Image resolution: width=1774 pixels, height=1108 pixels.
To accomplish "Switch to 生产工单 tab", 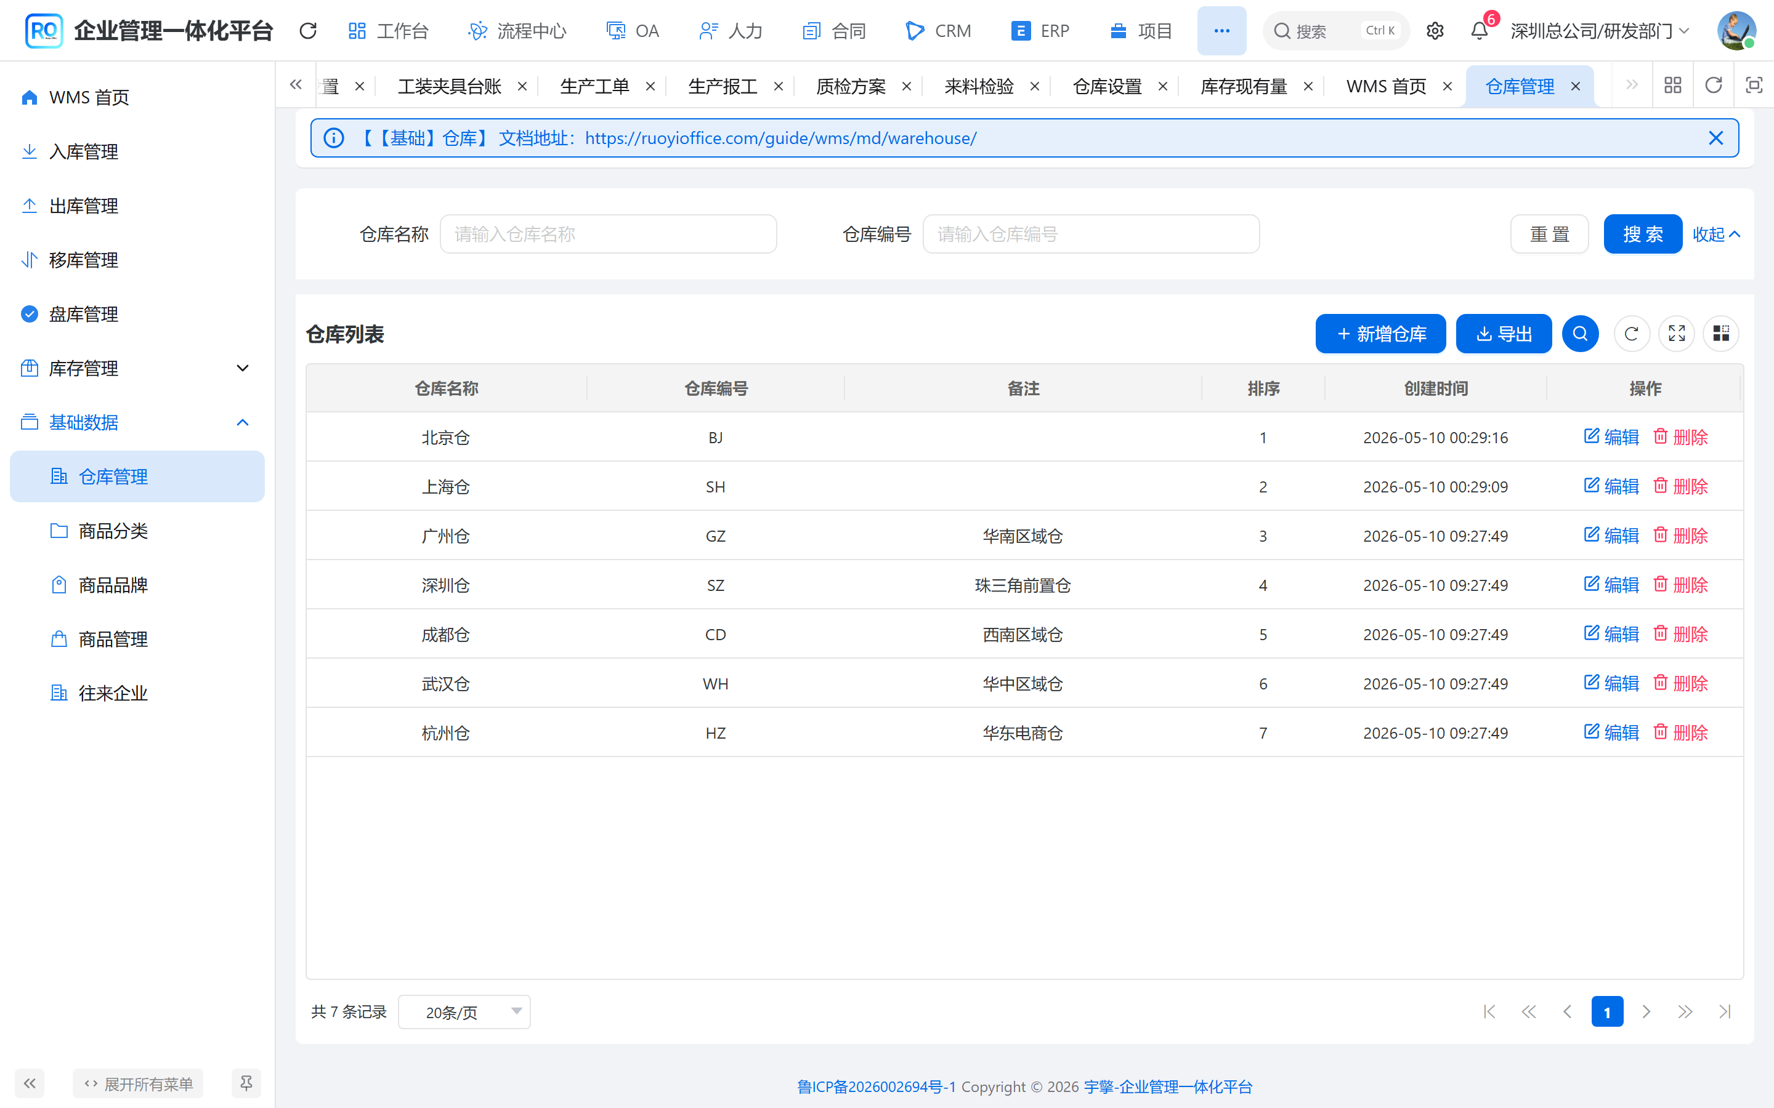I will 594,86.
